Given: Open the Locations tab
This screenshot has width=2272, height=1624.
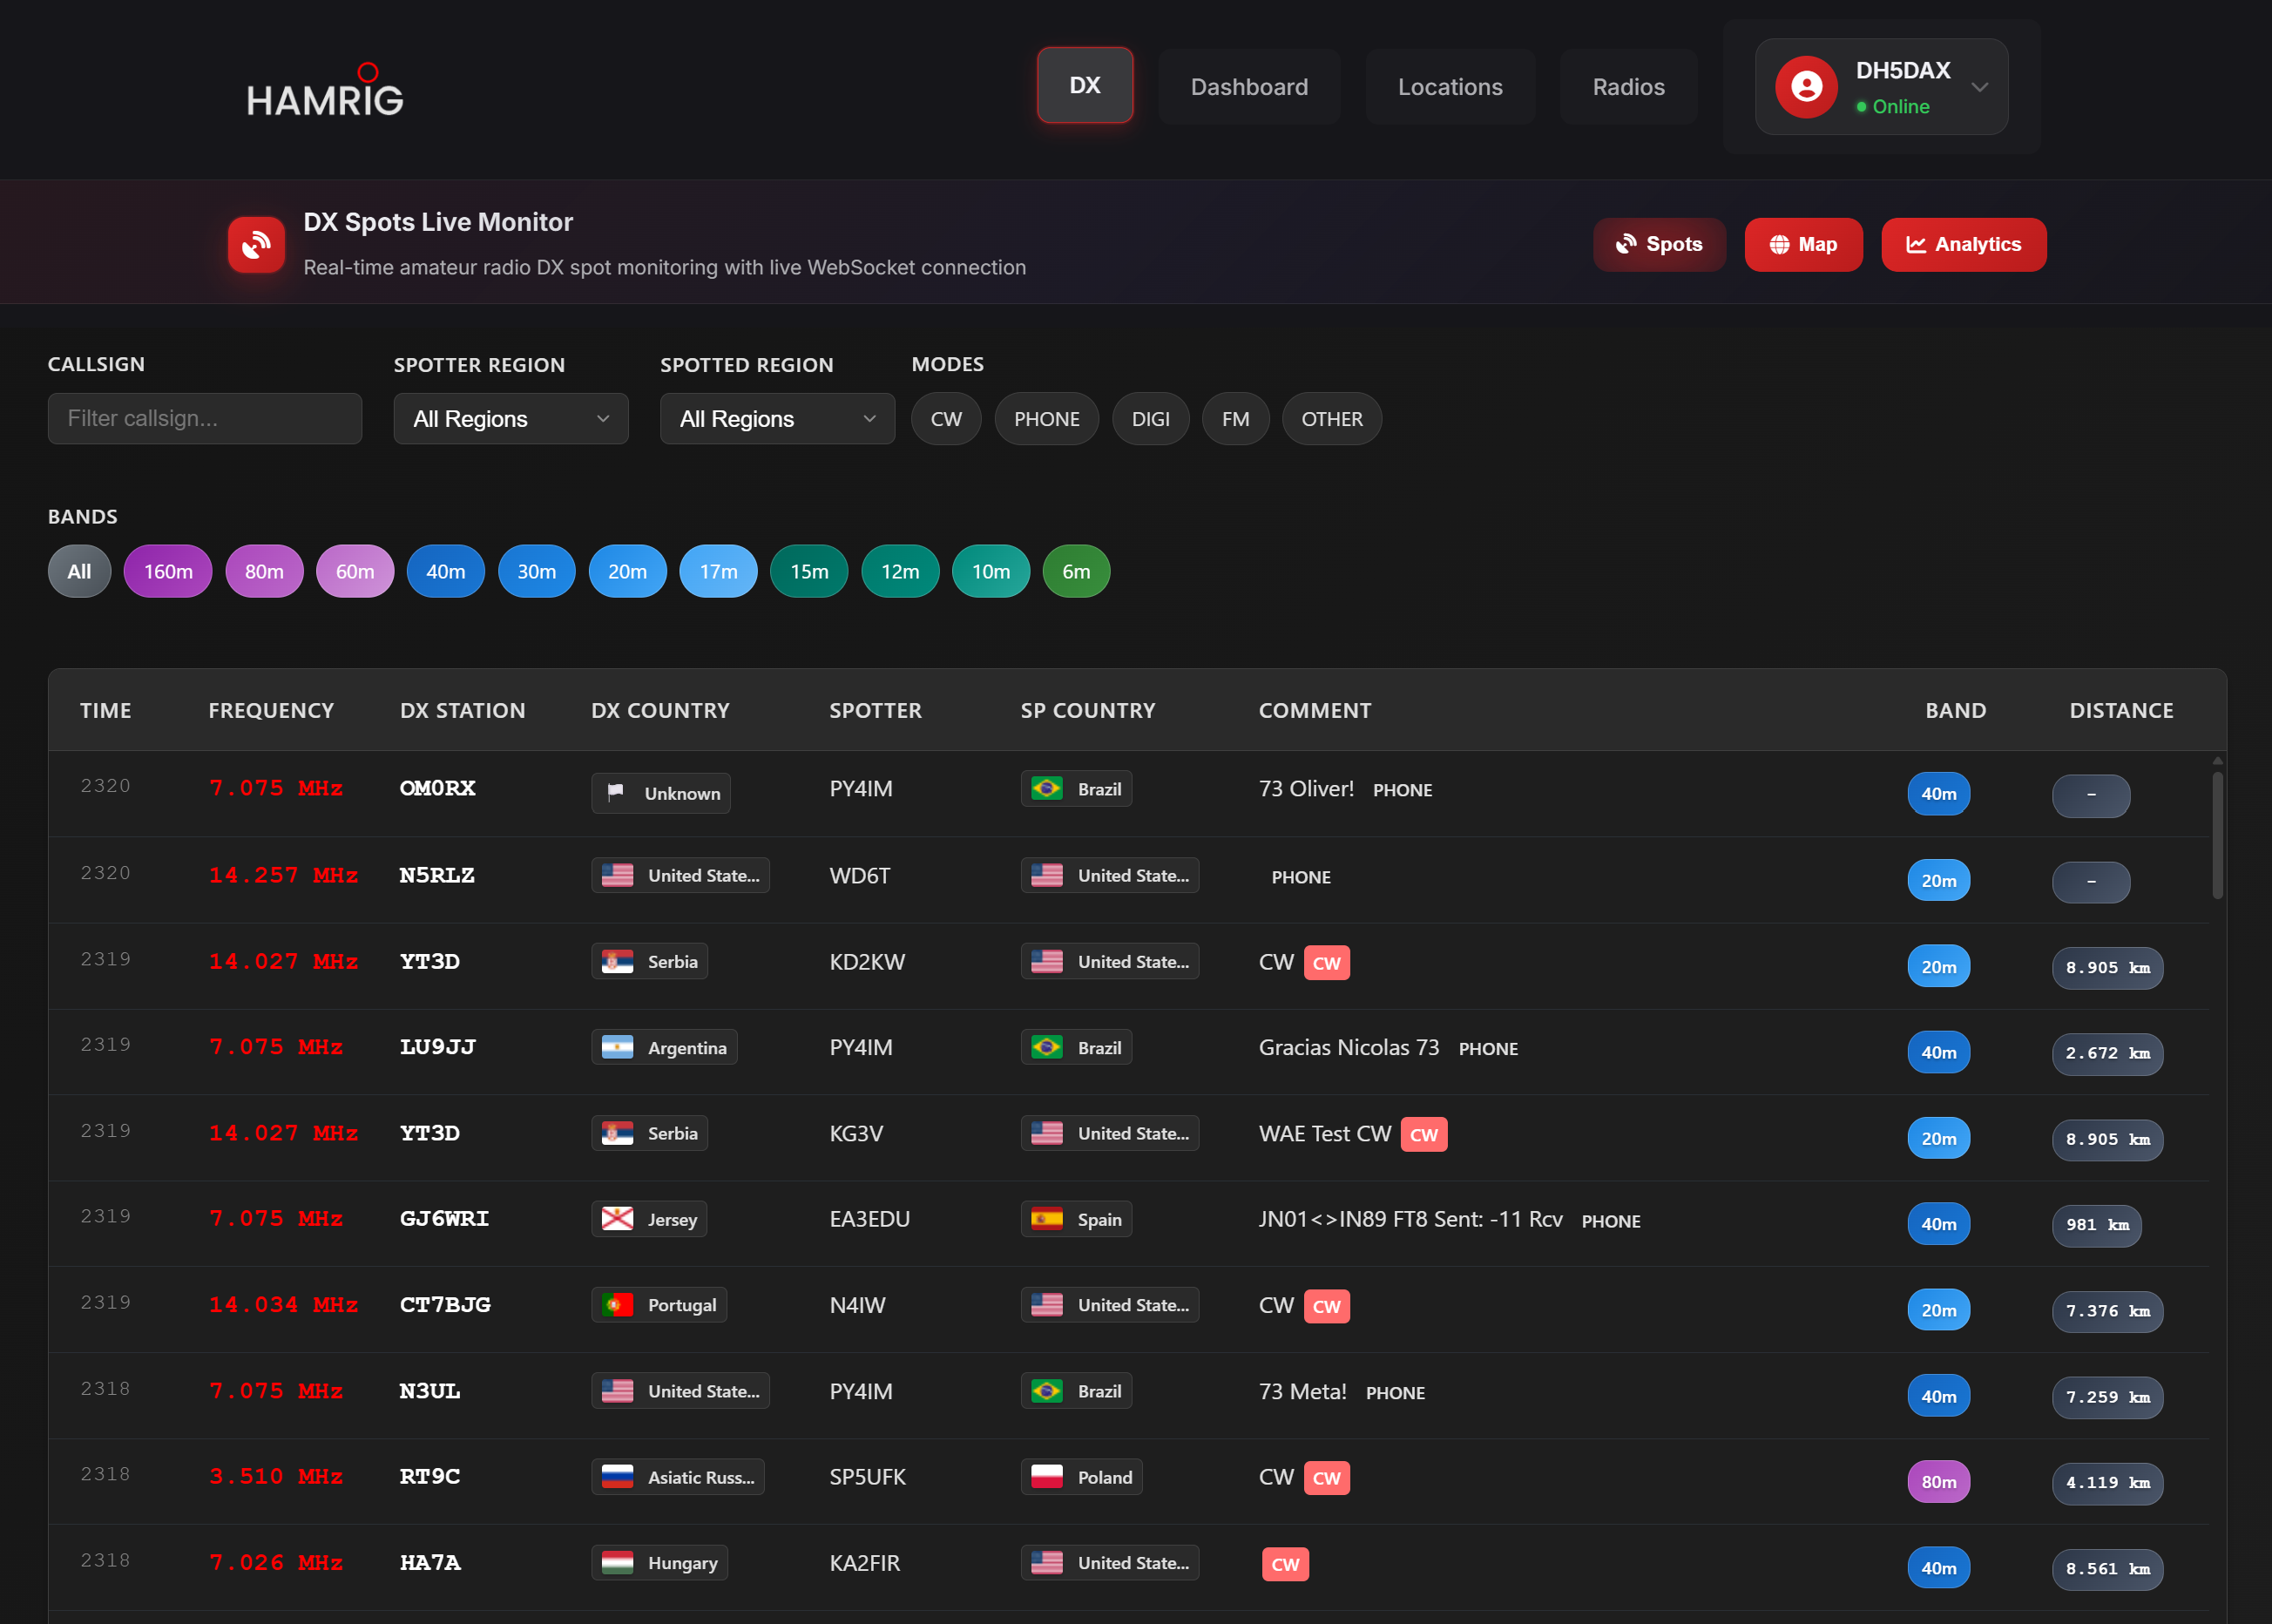Looking at the screenshot, I should tap(1450, 87).
